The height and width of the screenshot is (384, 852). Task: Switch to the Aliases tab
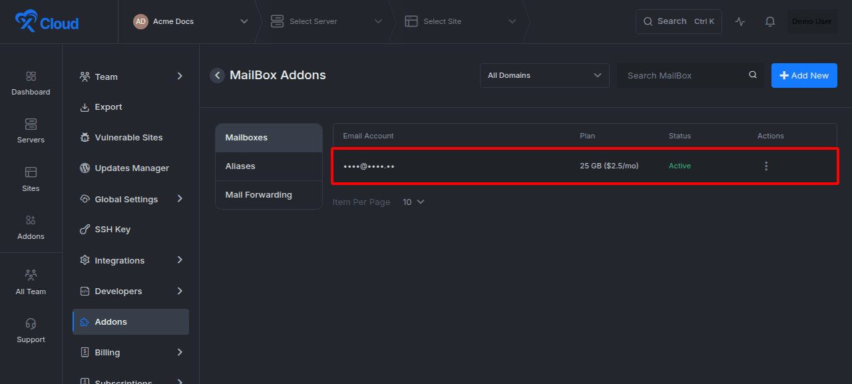click(x=269, y=166)
